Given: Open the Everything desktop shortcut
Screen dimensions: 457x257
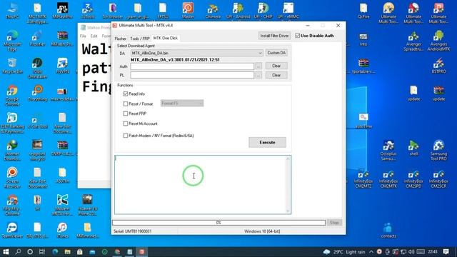Looking at the screenshot, I should pyautogui.click(x=37, y=93).
